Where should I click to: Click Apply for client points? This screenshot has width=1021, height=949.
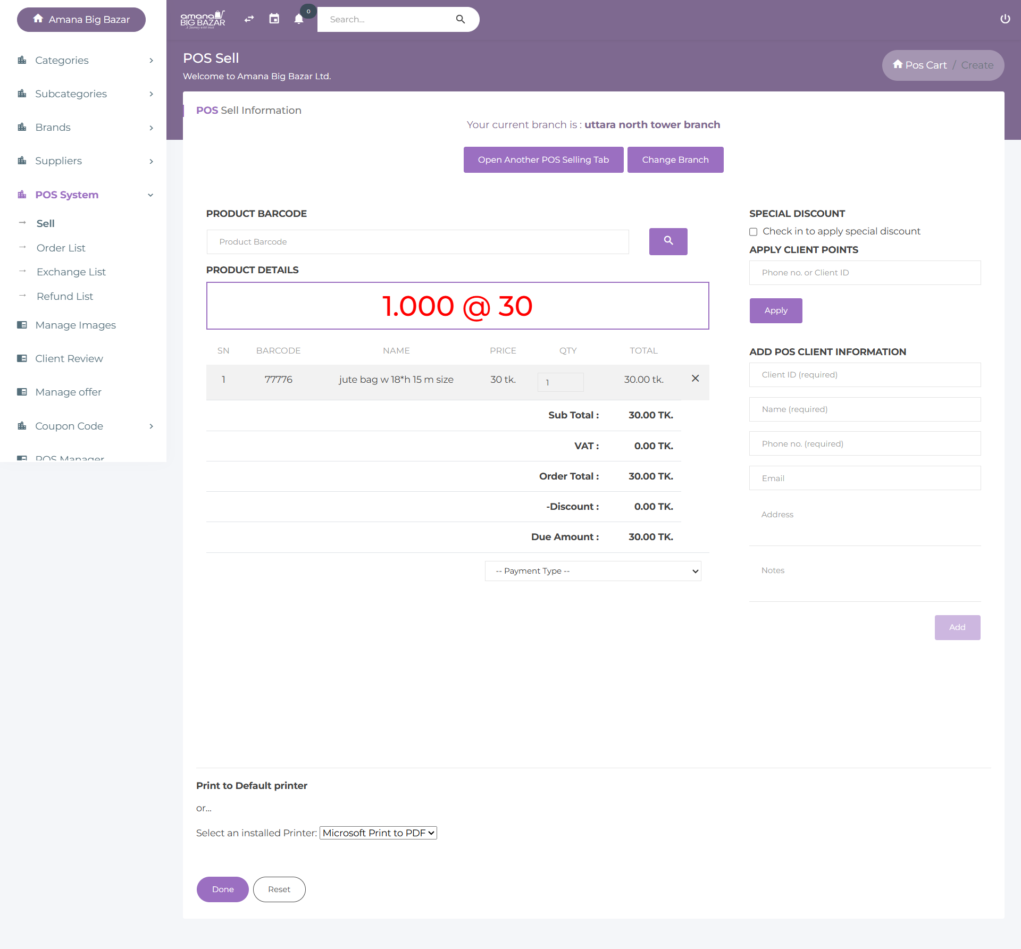point(776,310)
